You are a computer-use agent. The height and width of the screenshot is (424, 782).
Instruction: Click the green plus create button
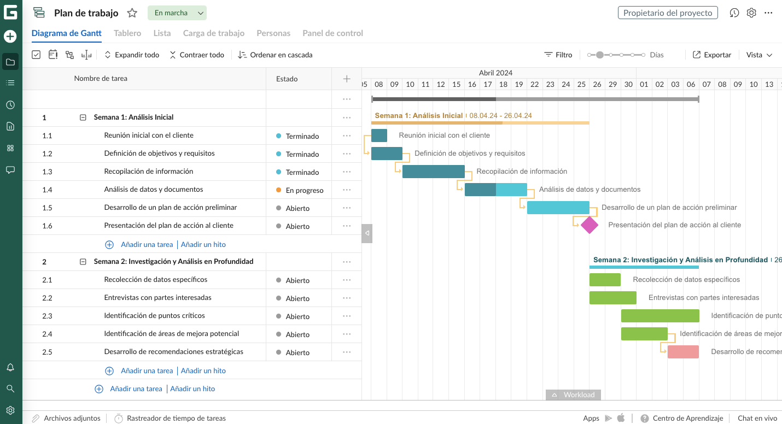click(x=10, y=37)
